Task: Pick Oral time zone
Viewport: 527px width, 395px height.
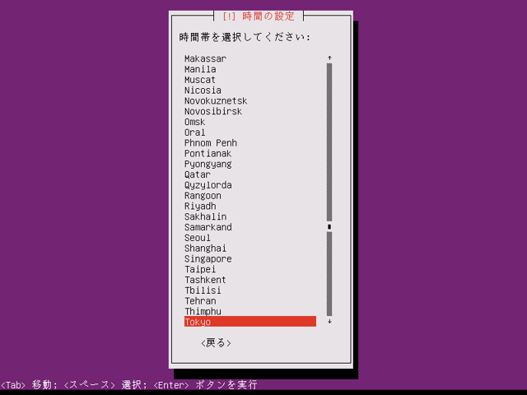Action: point(250,132)
